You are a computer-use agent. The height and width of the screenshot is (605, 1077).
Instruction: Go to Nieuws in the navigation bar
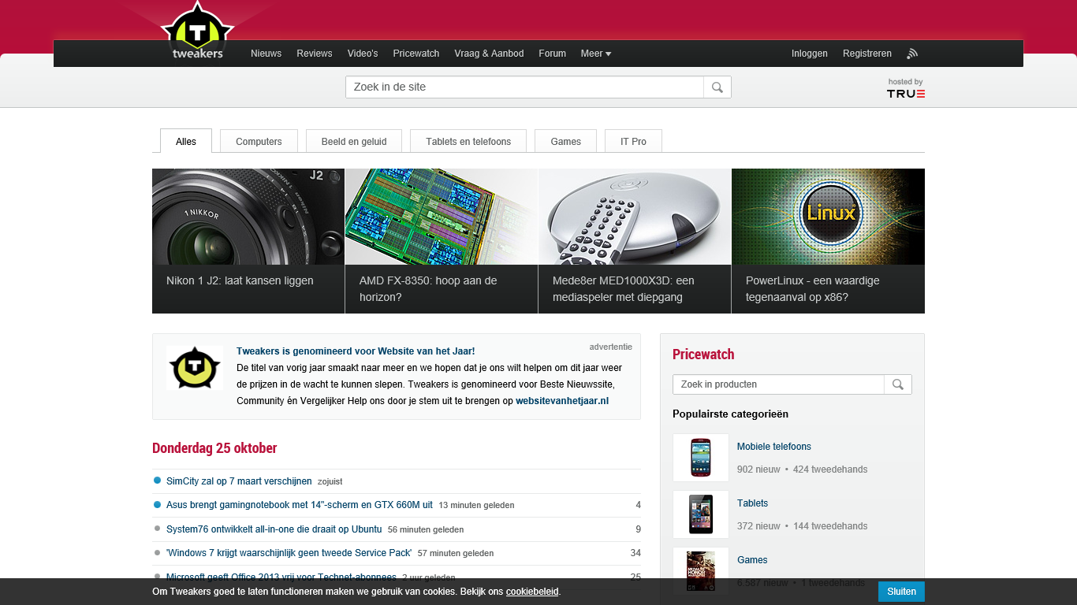[x=266, y=54]
